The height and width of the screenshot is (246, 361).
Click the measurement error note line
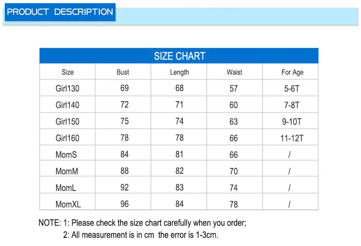click(140, 235)
